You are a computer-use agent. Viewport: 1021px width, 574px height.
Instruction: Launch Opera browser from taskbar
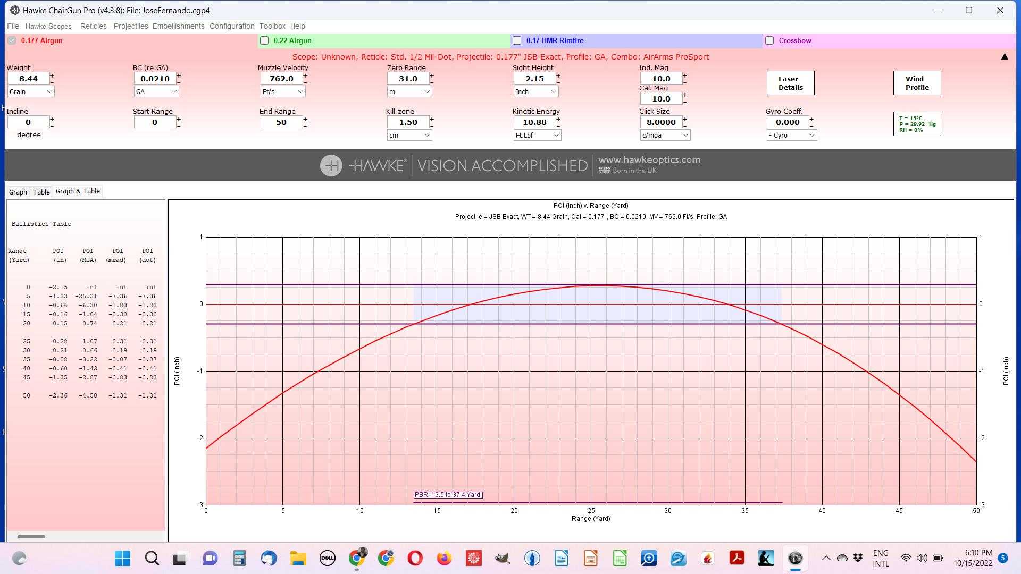[415, 558]
